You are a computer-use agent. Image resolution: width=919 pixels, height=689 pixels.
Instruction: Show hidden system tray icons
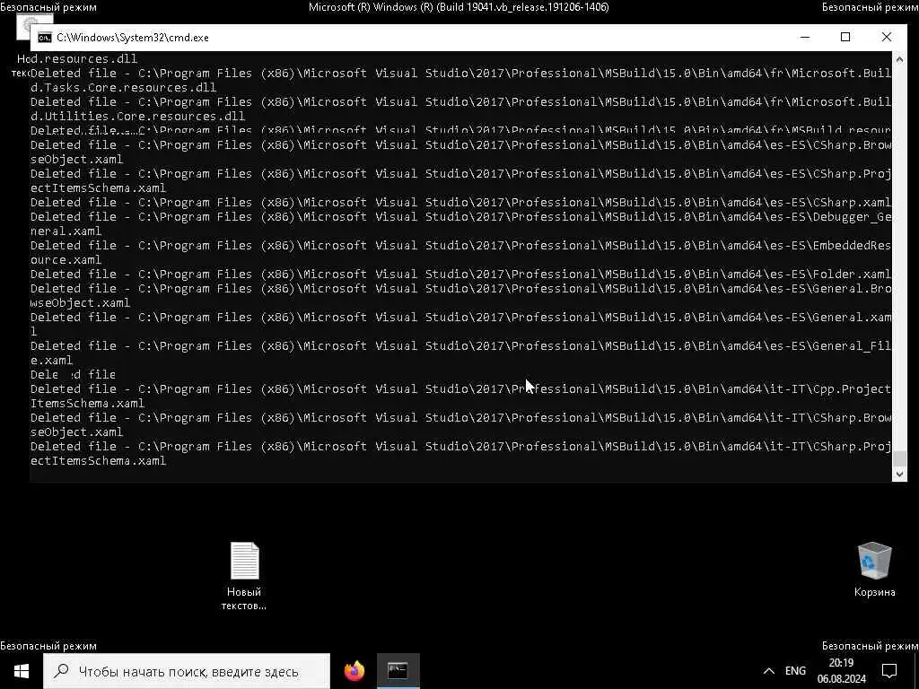point(769,671)
